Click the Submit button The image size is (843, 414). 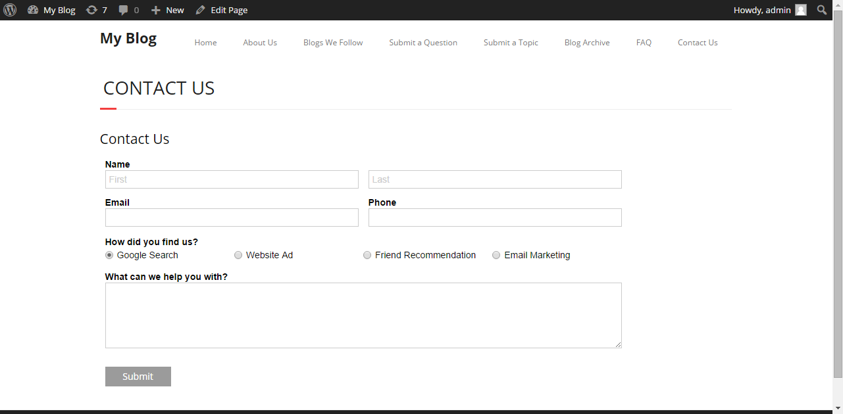[138, 377]
